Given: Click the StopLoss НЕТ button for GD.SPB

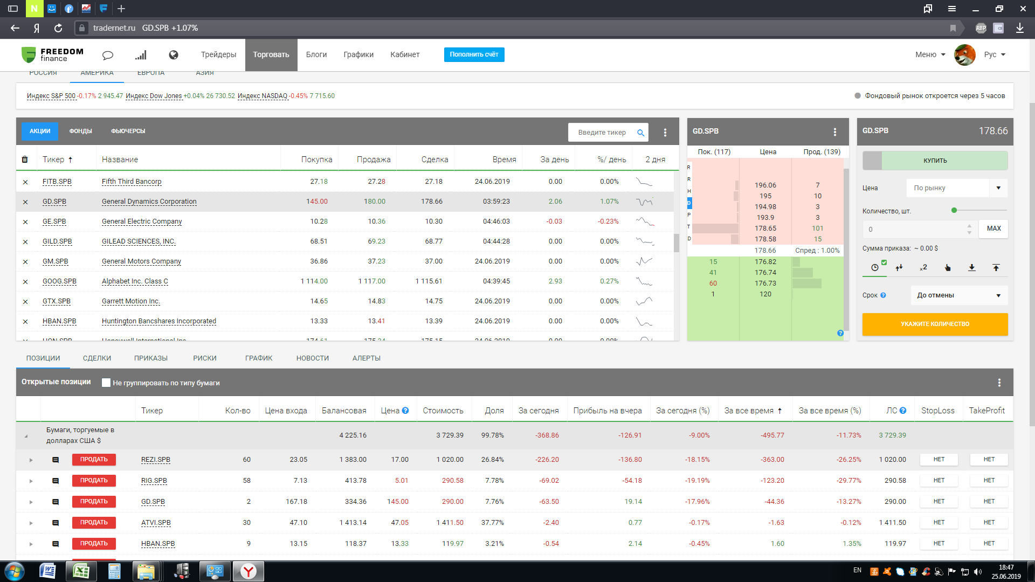Looking at the screenshot, I should [x=939, y=502].
